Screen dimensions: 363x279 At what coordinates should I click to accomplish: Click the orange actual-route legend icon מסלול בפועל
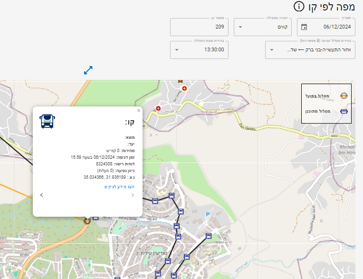tap(344, 96)
